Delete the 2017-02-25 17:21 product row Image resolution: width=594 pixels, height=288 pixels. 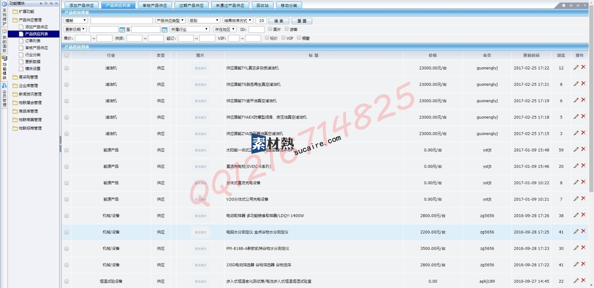pyautogui.click(x=583, y=84)
